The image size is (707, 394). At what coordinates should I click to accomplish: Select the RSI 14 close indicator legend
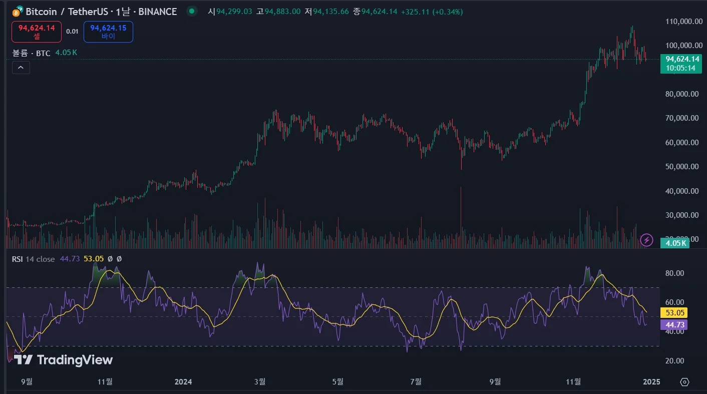(34, 259)
